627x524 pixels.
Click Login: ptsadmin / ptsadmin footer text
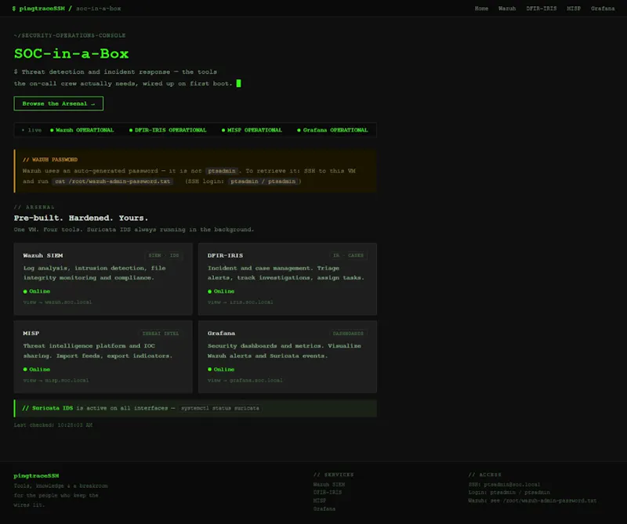[x=509, y=493]
